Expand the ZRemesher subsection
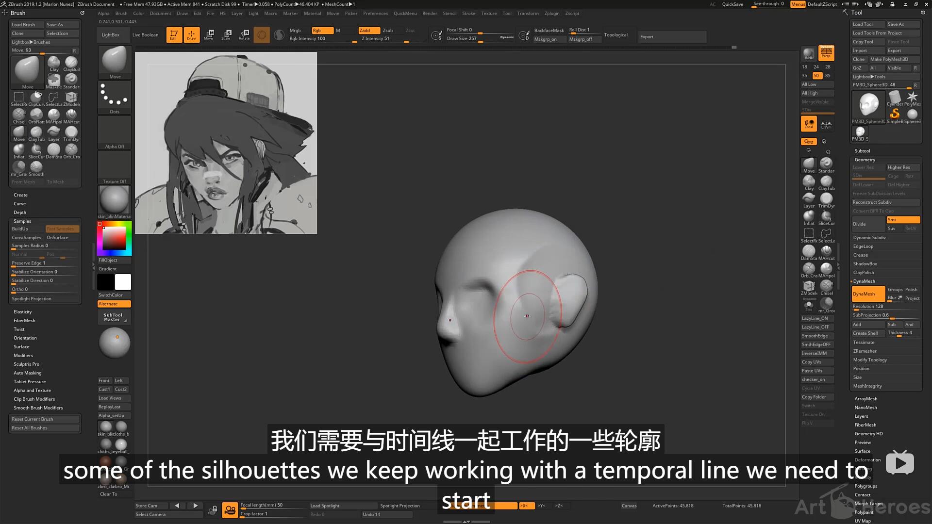Viewport: 932px width, 524px height. [x=865, y=351]
